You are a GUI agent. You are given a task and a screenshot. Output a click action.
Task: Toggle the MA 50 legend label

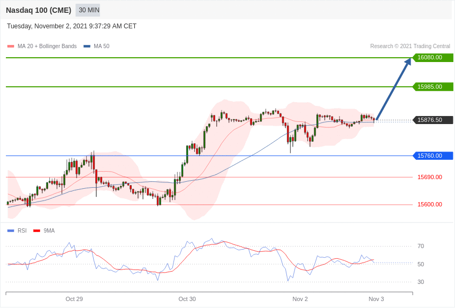(x=101, y=46)
